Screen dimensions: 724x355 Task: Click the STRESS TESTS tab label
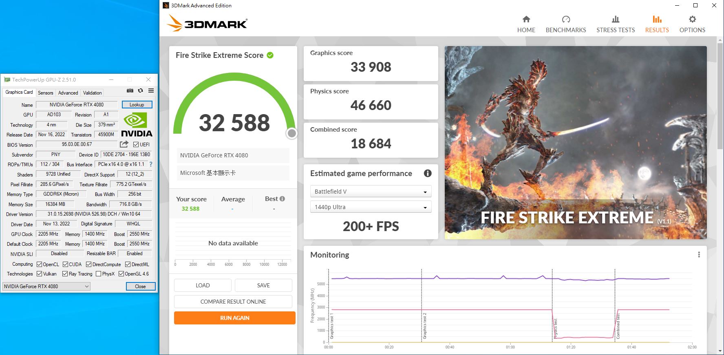tap(616, 30)
